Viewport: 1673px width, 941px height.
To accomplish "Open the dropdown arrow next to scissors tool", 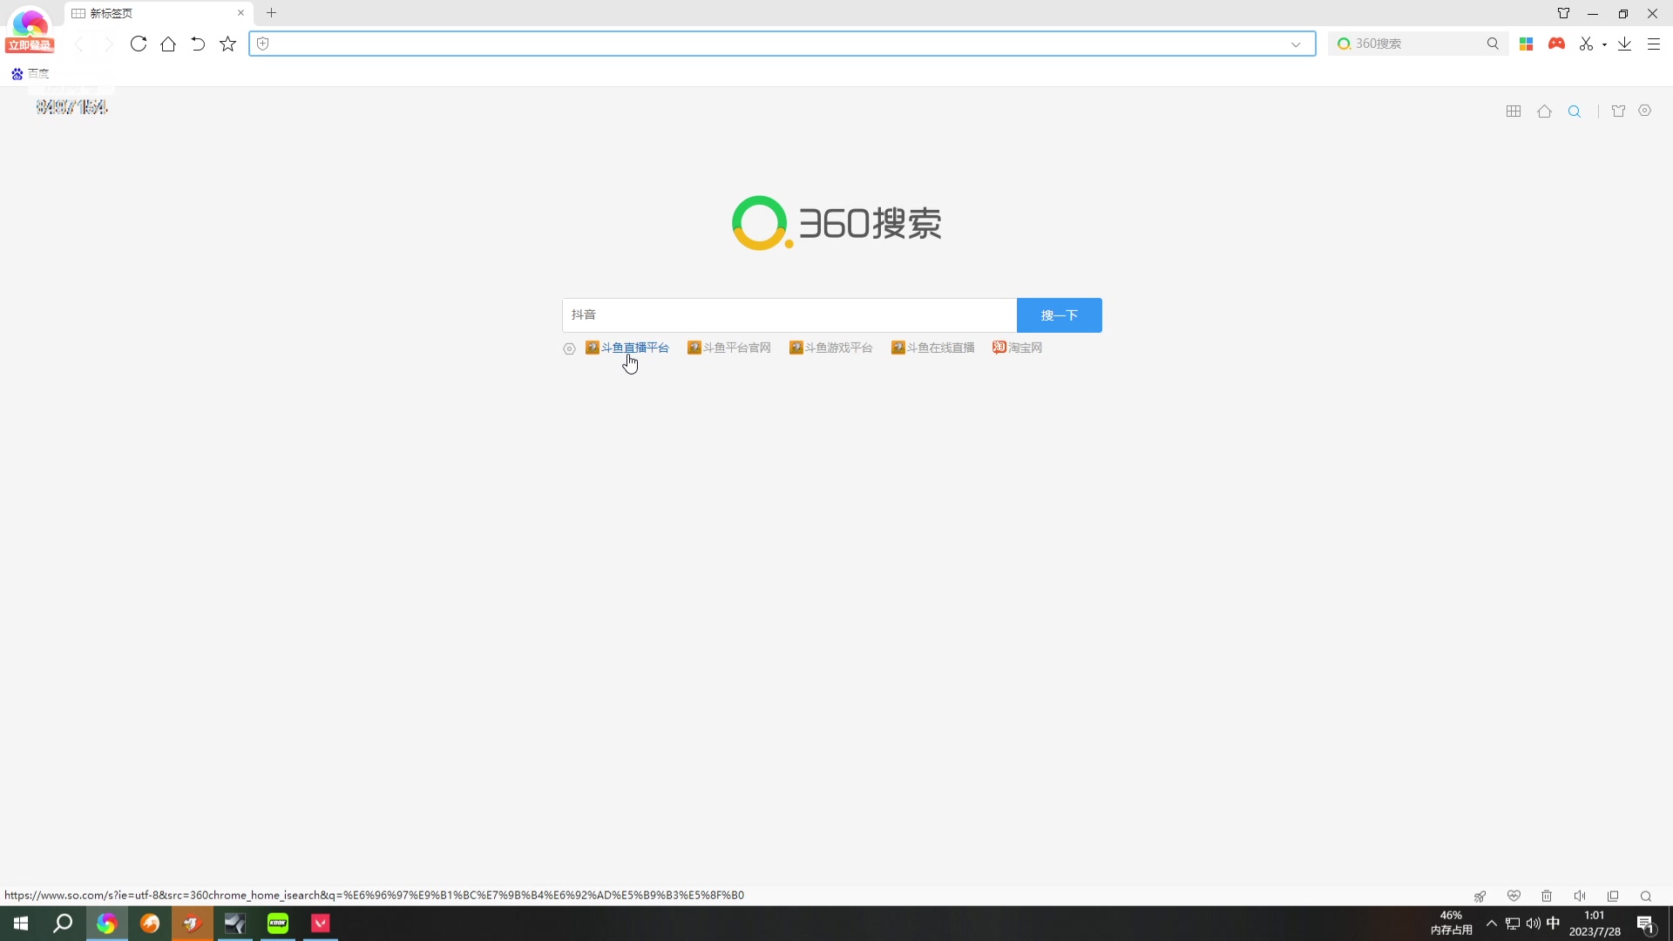I will click(1604, 44).
